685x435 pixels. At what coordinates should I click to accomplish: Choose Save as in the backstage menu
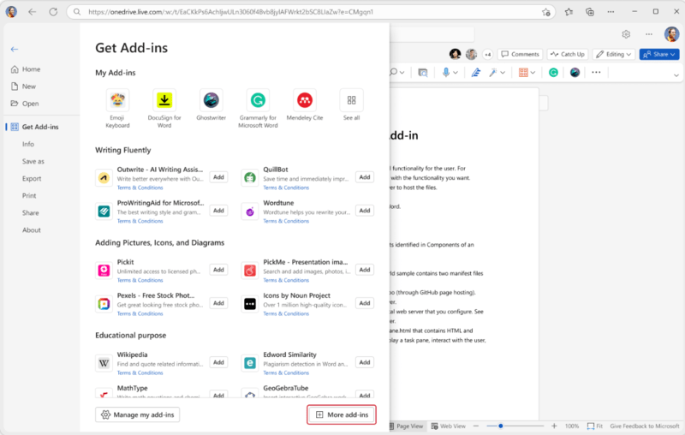pyautogui.click(x=33, y=162)
